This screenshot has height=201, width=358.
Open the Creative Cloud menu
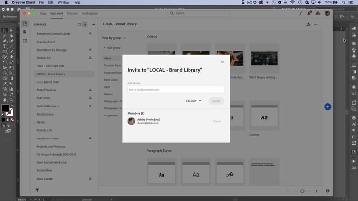pyautogui.click(x=23, y=2)
